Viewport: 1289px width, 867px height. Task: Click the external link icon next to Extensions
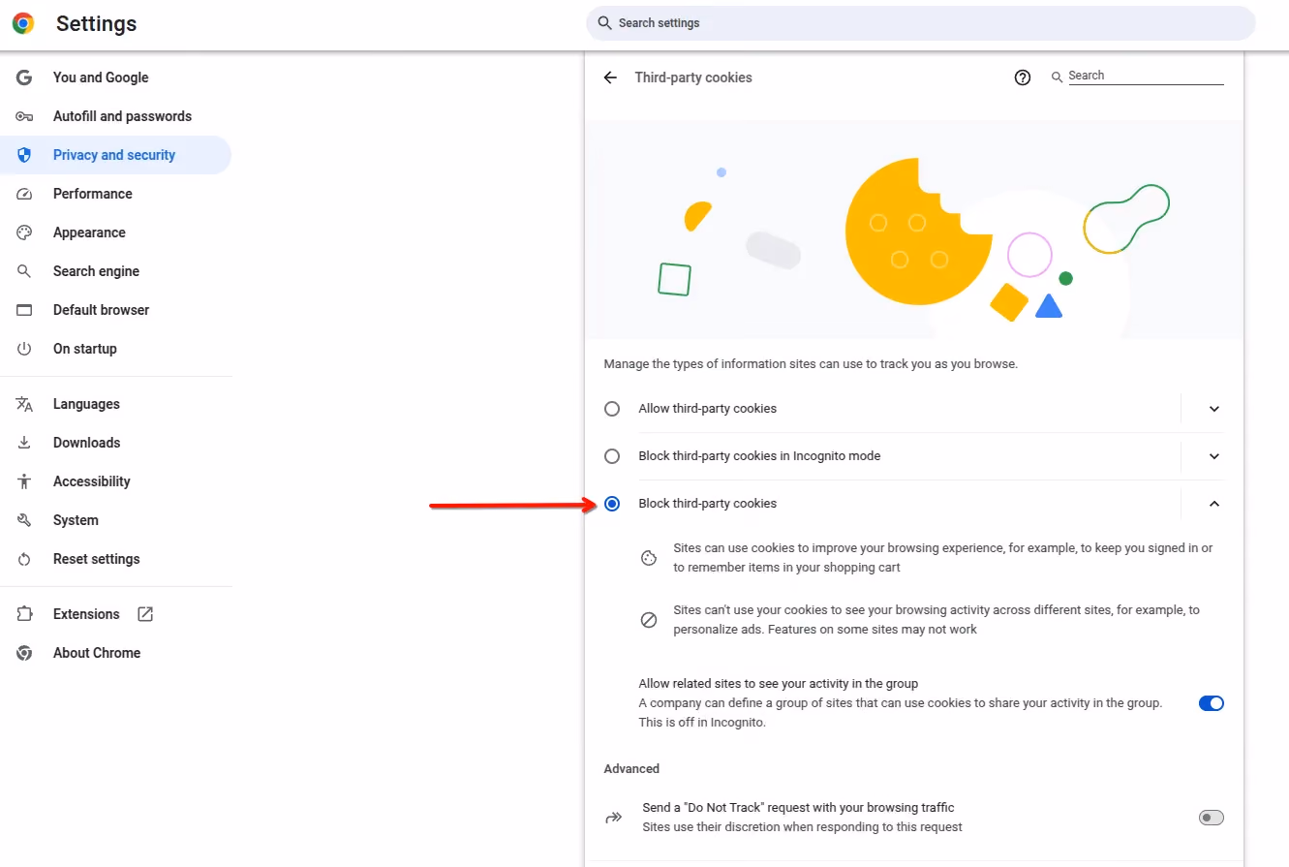click(x=145, y=614)
